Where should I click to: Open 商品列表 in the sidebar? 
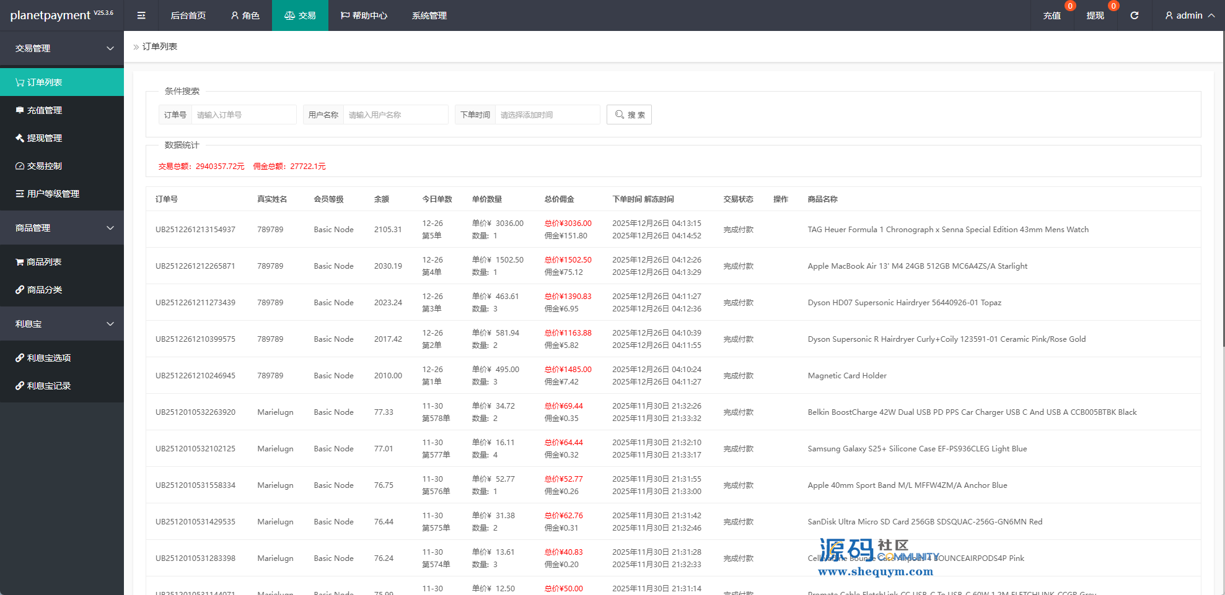[x=43, y=262]
